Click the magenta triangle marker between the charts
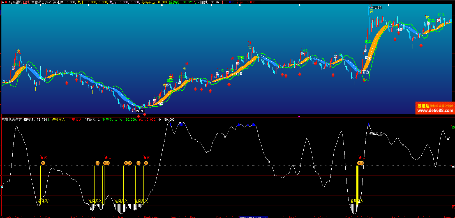The image size is (455, 218). pos(299,116)
